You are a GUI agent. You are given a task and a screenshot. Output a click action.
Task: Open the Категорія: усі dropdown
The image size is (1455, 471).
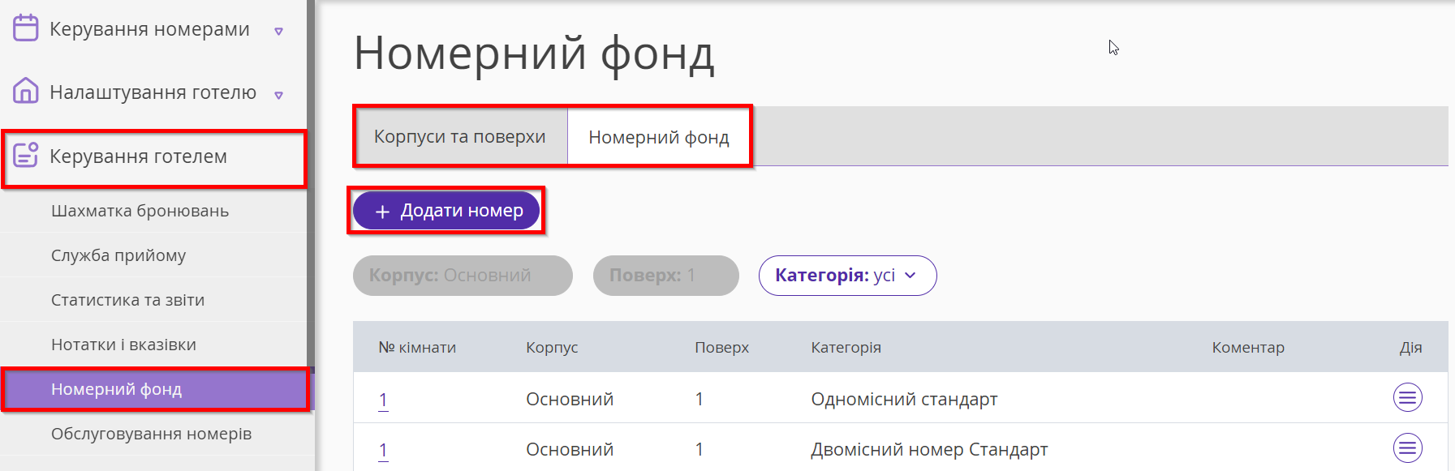[x=847, y=276]
